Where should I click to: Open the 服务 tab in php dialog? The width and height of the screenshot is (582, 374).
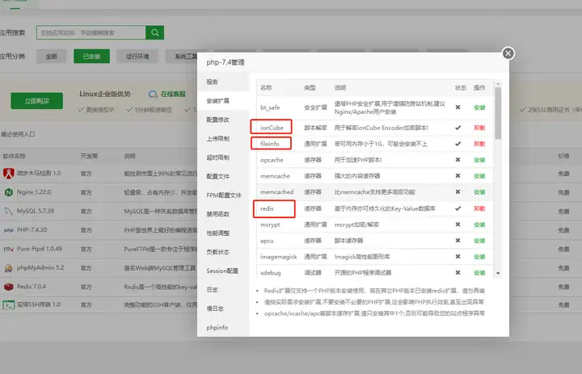[x=223, y=82]
